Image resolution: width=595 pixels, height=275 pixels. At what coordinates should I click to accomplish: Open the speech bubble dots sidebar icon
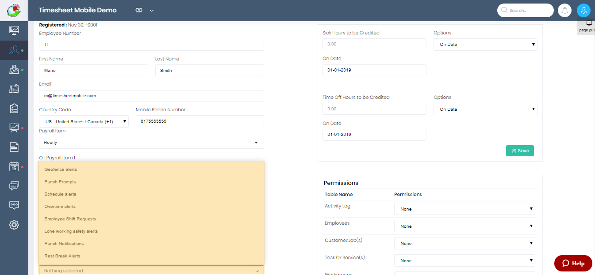click(14, 205)
